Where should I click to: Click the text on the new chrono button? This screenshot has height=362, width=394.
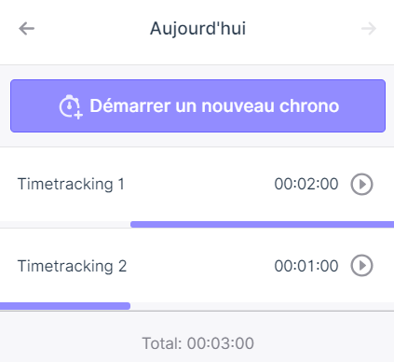(214, 106)
